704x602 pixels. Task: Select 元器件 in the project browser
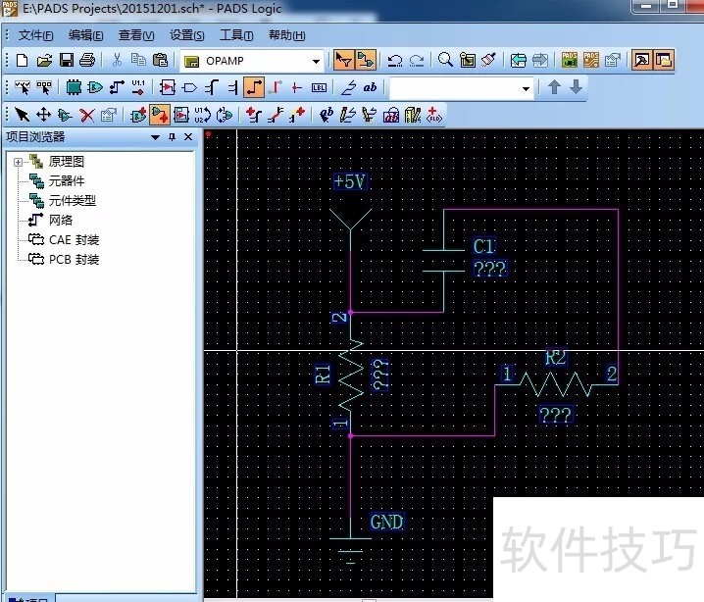coord(67,181)
